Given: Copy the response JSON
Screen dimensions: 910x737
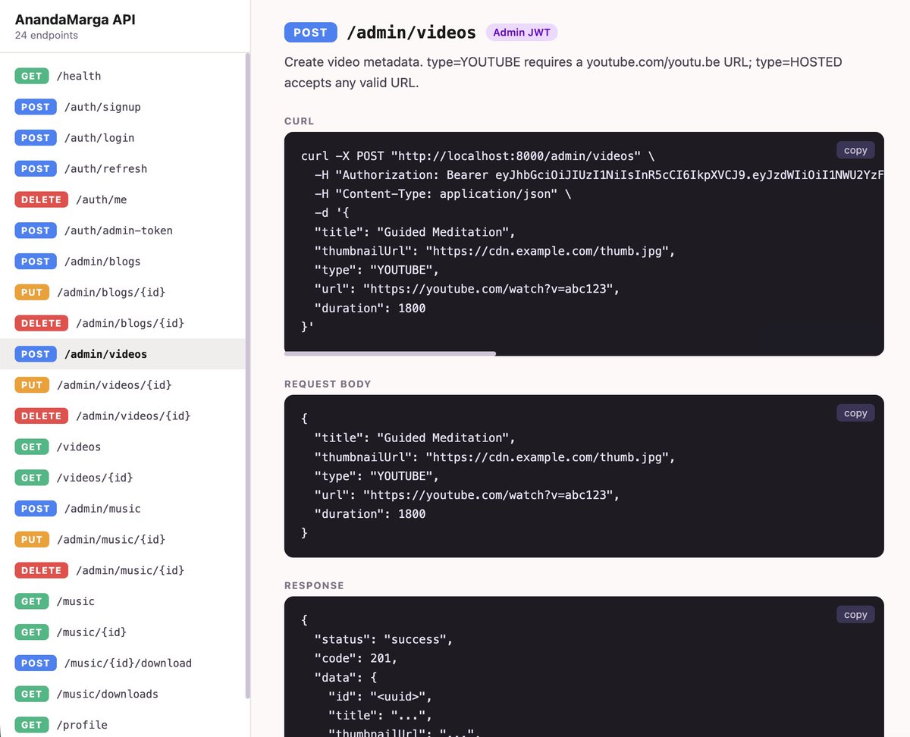Looking at the screenshot, I should click(x=855, y=615).
